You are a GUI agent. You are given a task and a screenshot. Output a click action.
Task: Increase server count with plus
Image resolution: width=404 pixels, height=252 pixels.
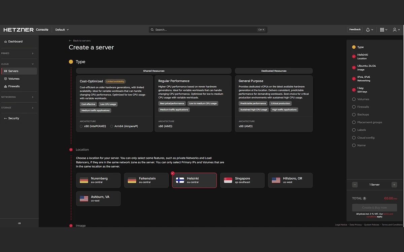394,184
